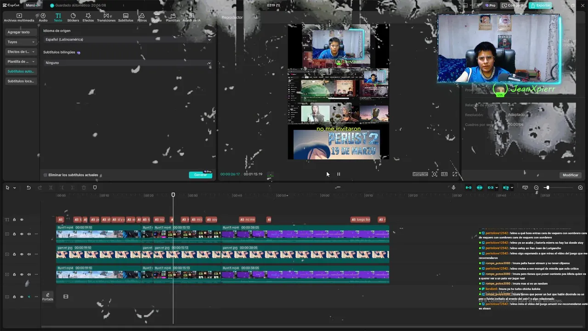Lock the text subtitle track
Image resolution: width=588 pixels, height=331 pixels.
(x=14, y=220)
